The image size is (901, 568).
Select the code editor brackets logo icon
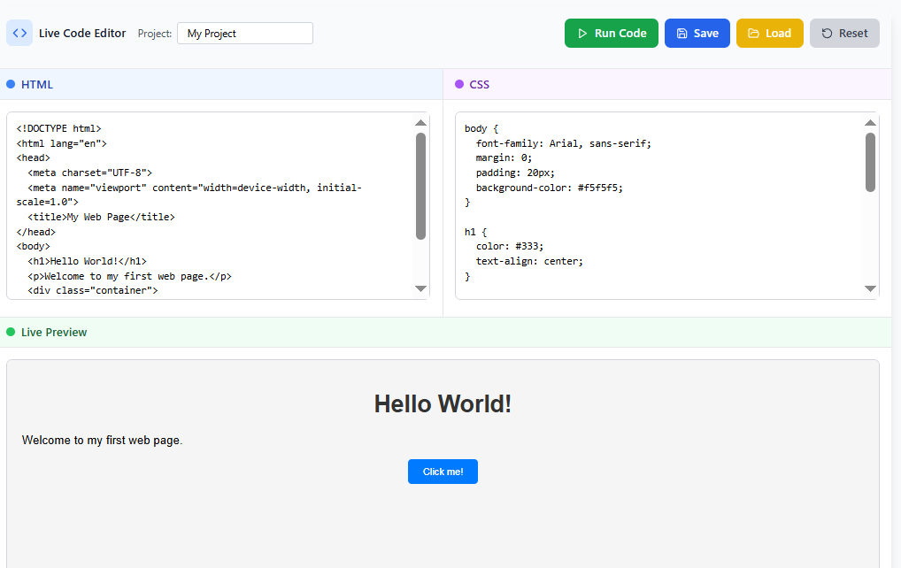coord(19,33)
